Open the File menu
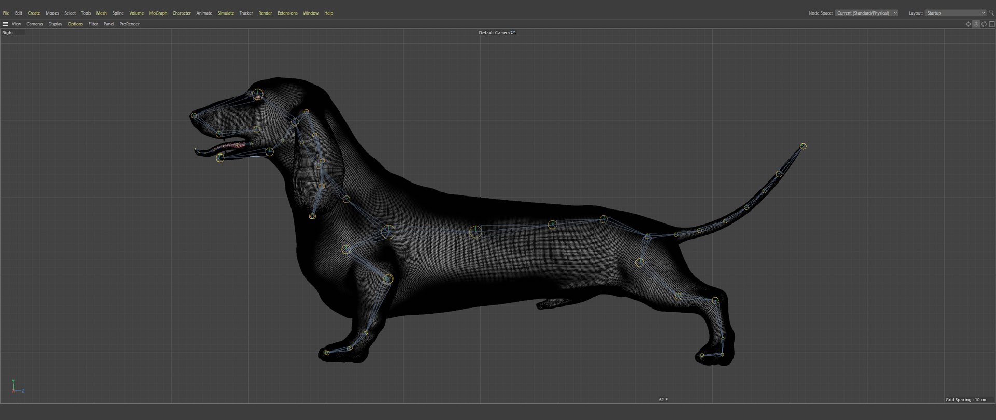The width and height of the screenshot is (996, 420). pos(6,13)
